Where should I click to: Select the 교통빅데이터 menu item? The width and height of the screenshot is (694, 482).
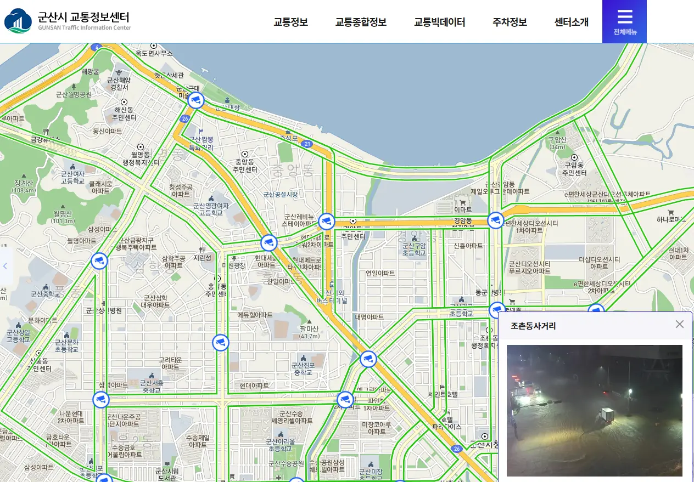439,22
